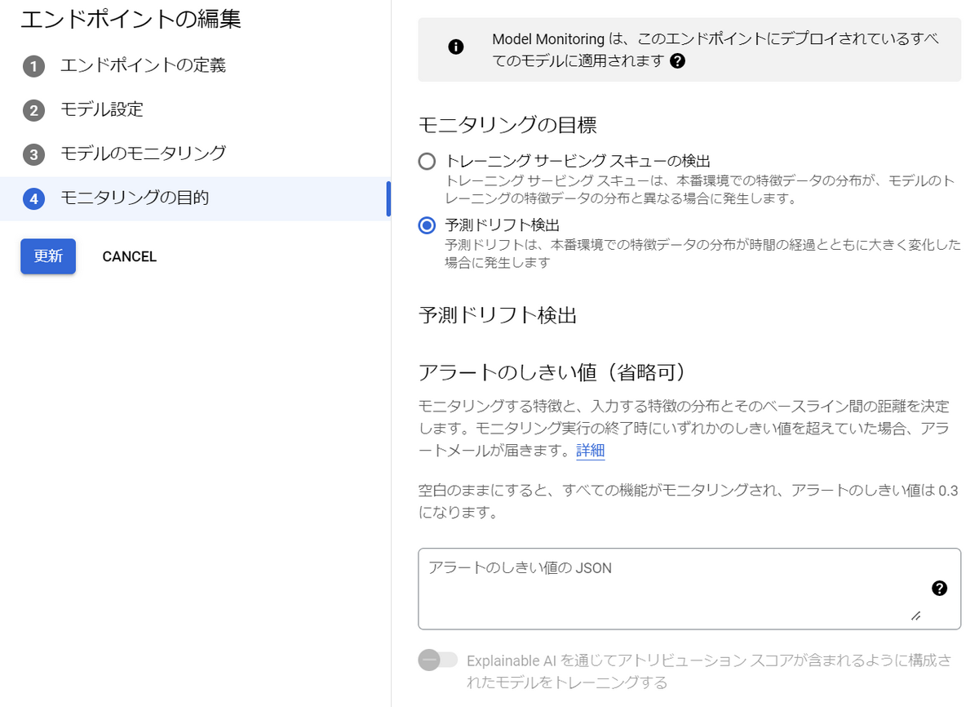Image resolution: width=979 pixels, height=707 pixels.
Task: Click step 2 number circle icon
Action: tap(33, 110)
